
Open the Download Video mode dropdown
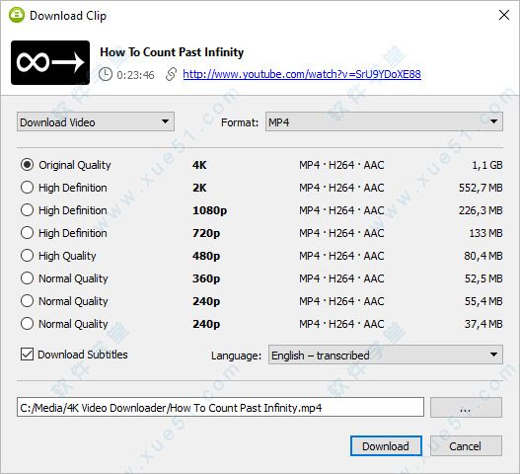coord(96,121)
